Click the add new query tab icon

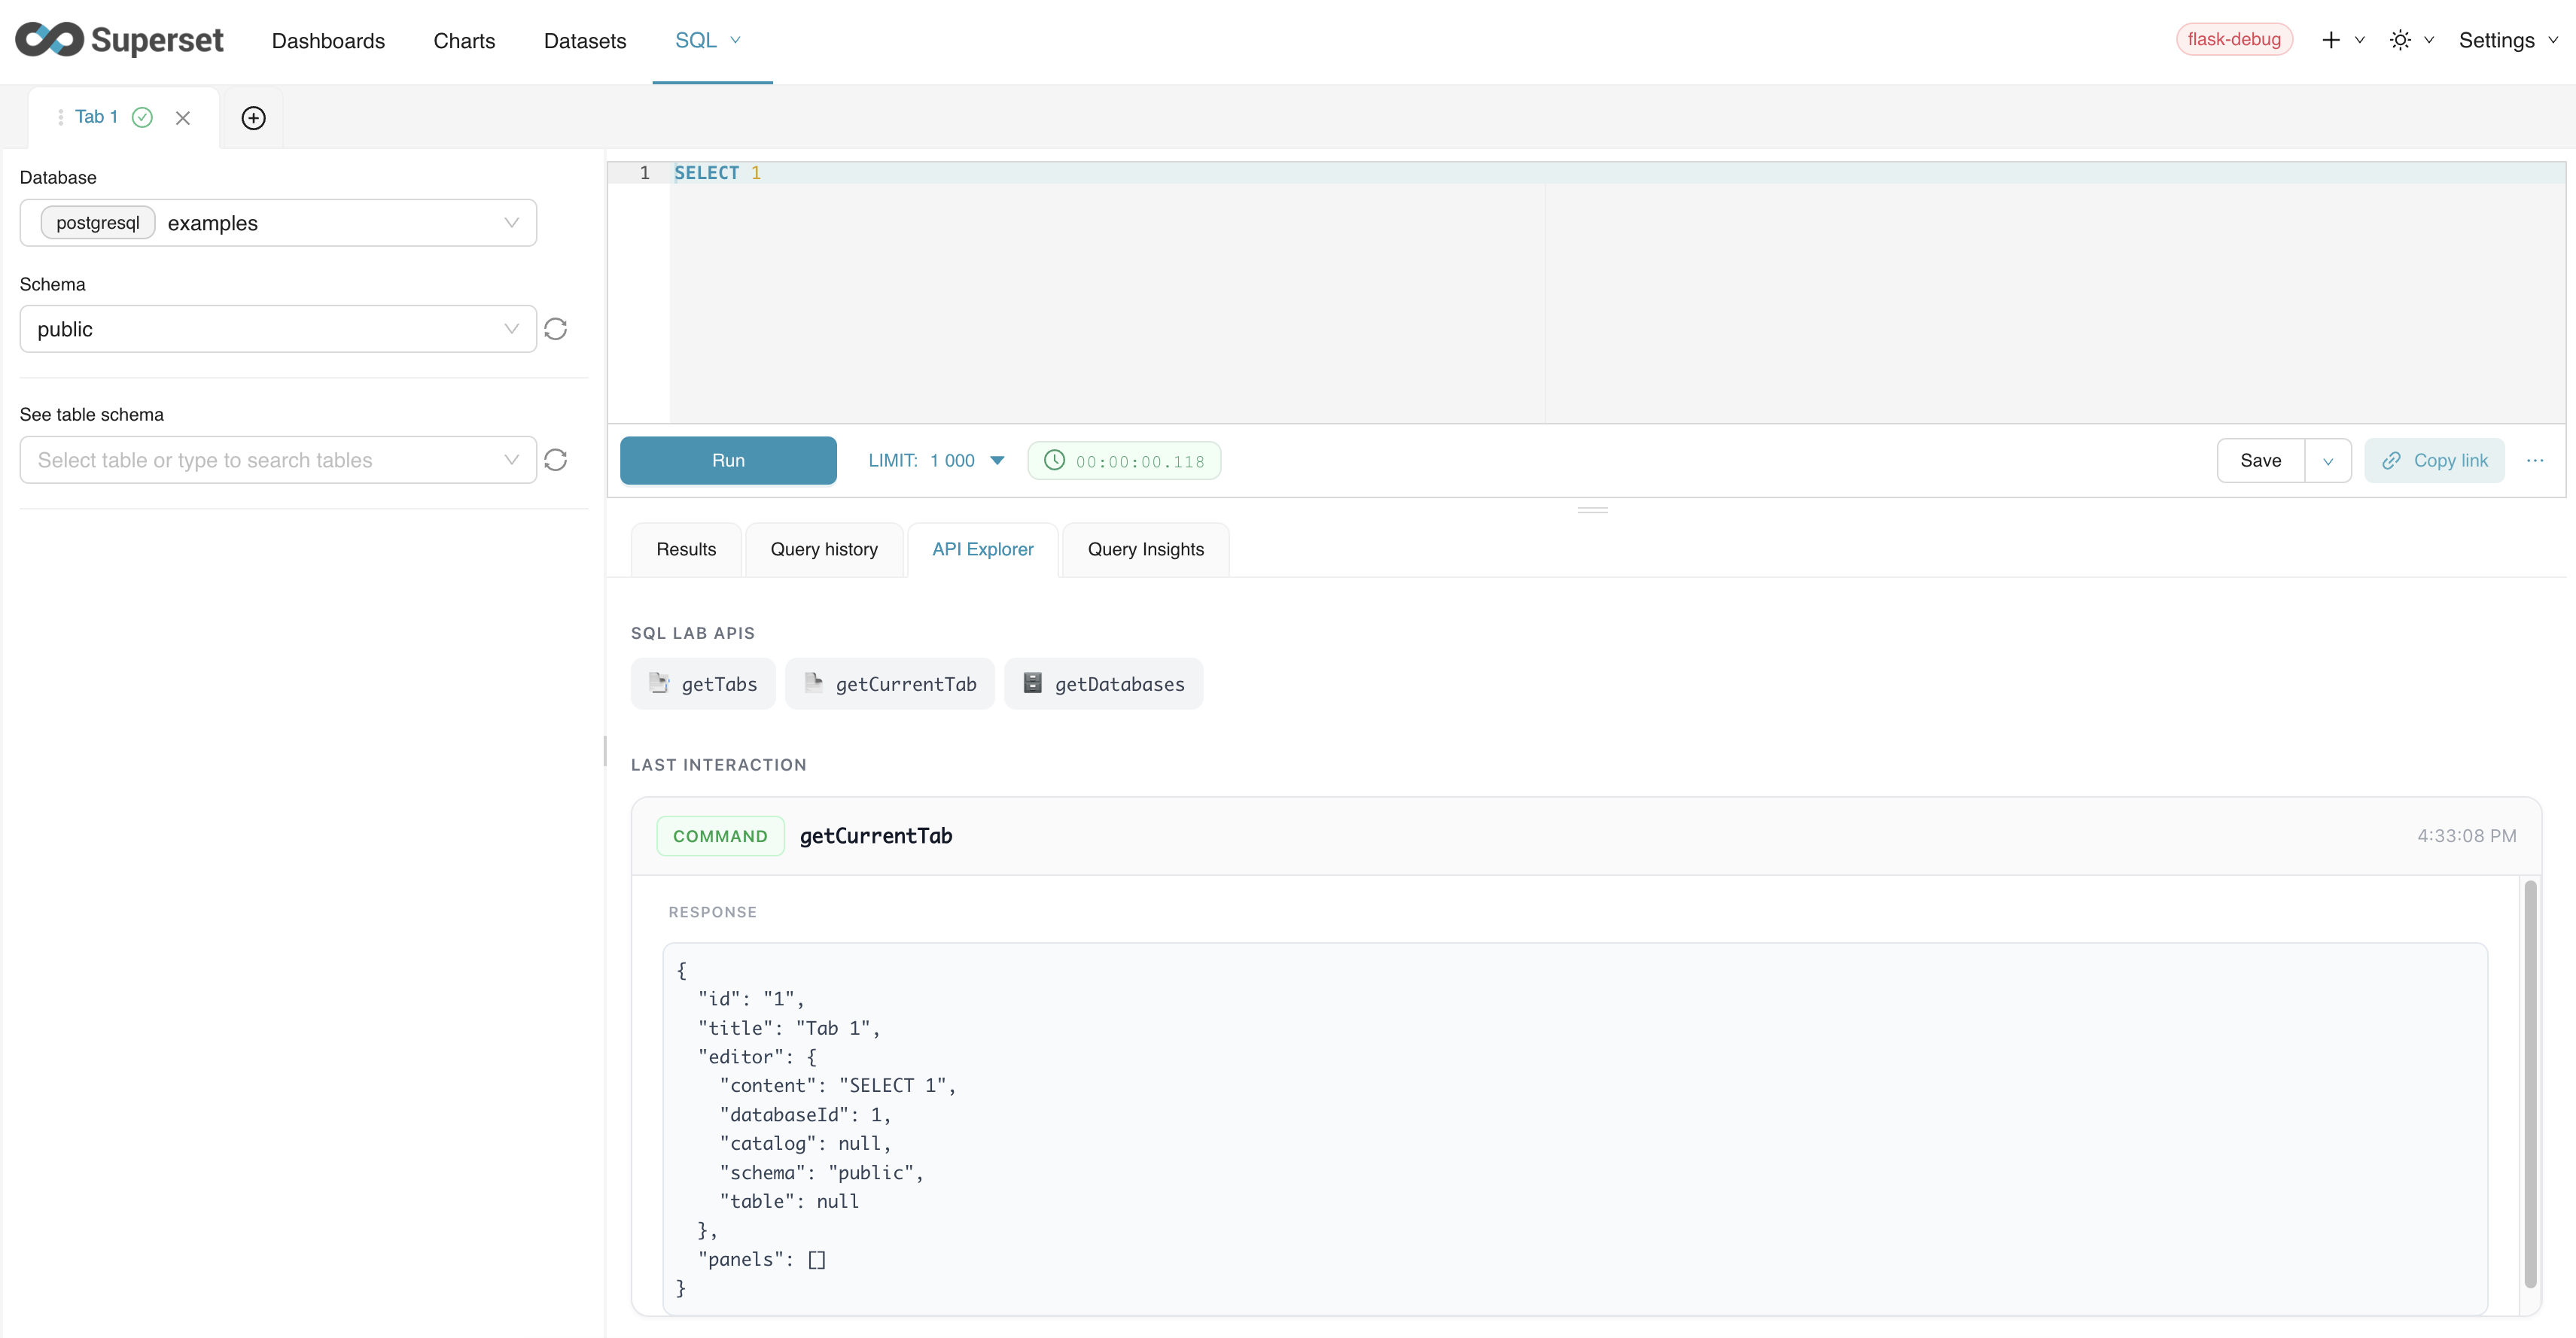pos(253,118)
